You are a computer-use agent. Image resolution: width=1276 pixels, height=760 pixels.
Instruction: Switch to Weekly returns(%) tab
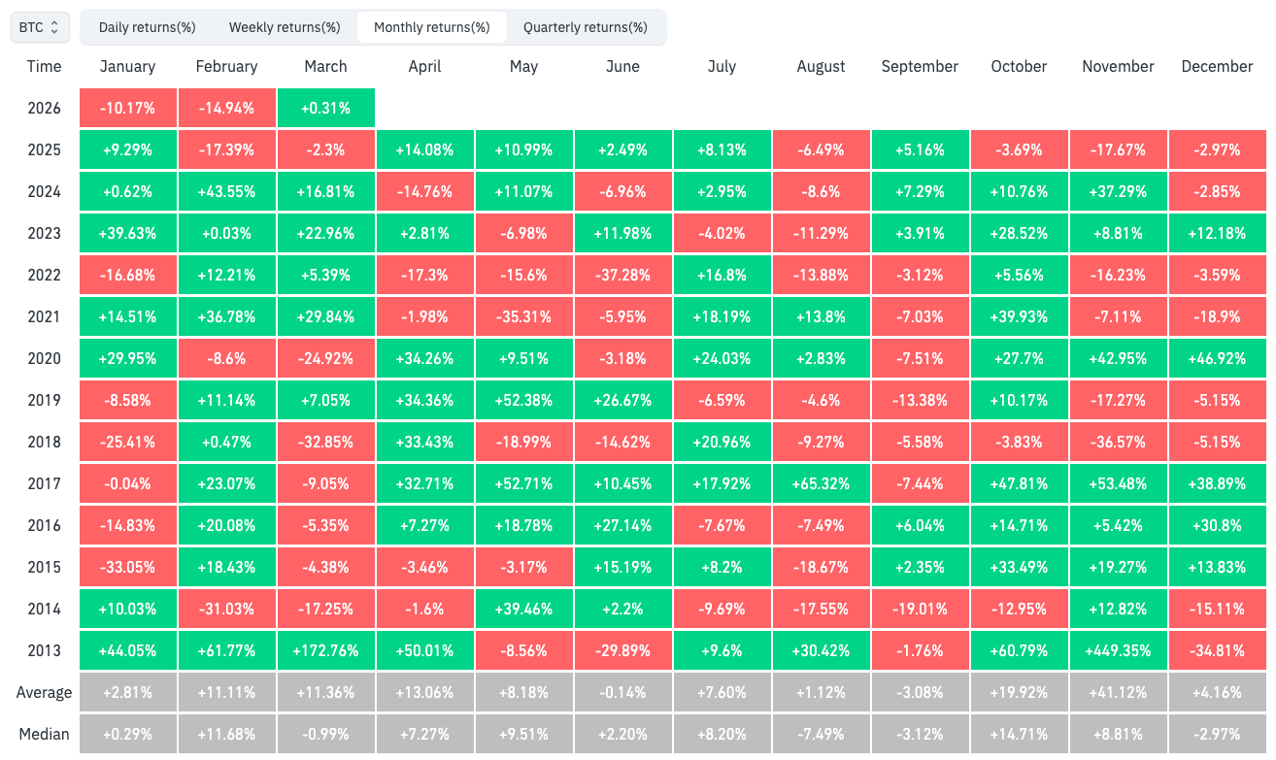[x=285, y=27]
